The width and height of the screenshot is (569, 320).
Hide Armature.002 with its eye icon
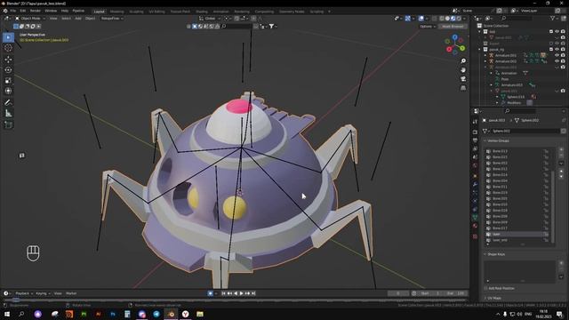tap(557, 61)
